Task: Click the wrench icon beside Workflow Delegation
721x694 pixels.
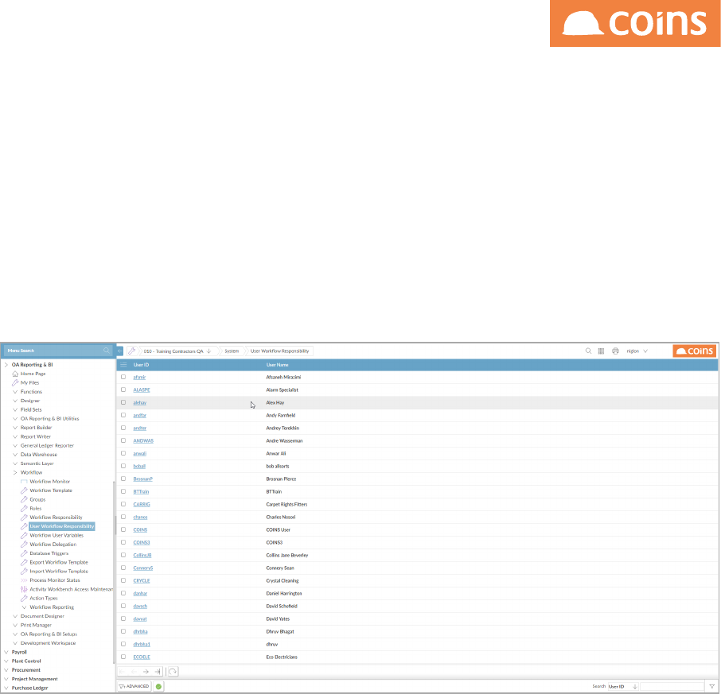Action: [24, 545]
